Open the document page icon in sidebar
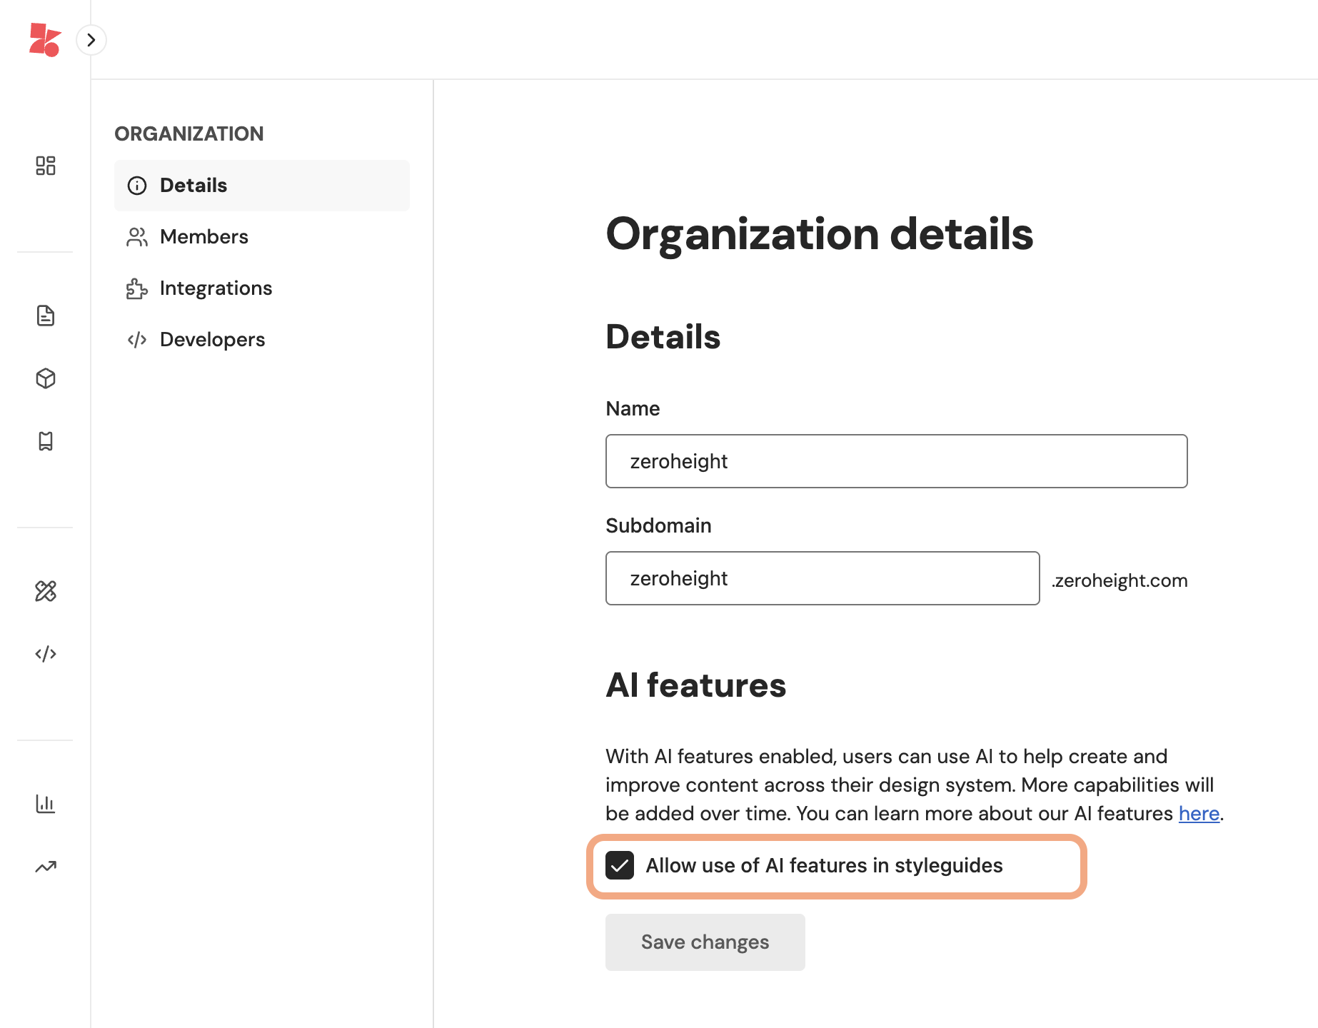This screenshot has width=1318, height=1028. (x=46, y=316)
